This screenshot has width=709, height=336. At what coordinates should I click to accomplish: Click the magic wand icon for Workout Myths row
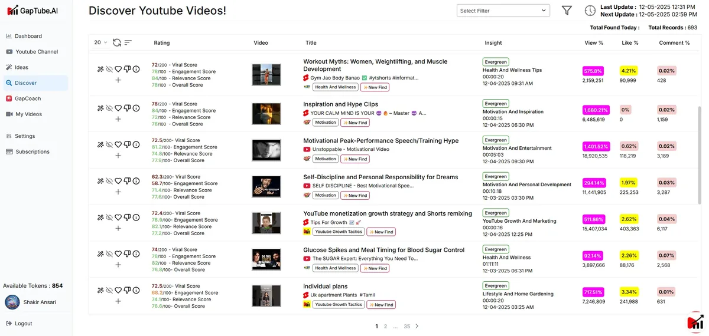click(x=100, y=69)
